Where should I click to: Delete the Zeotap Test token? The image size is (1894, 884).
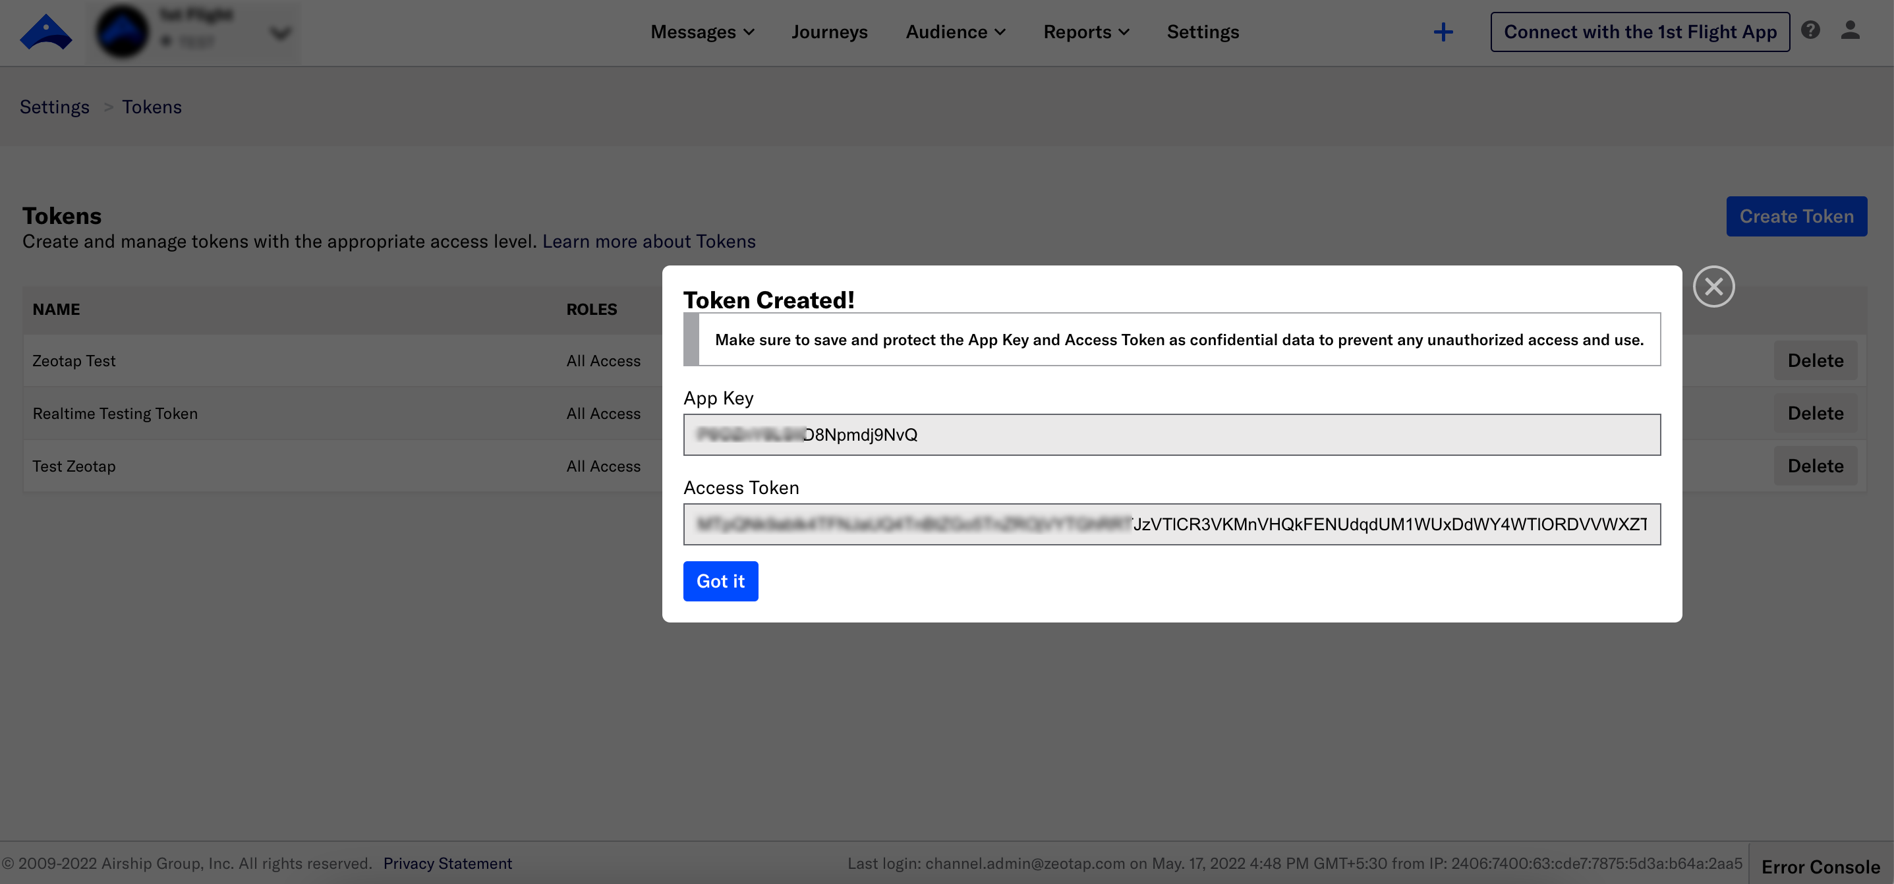1815,360
